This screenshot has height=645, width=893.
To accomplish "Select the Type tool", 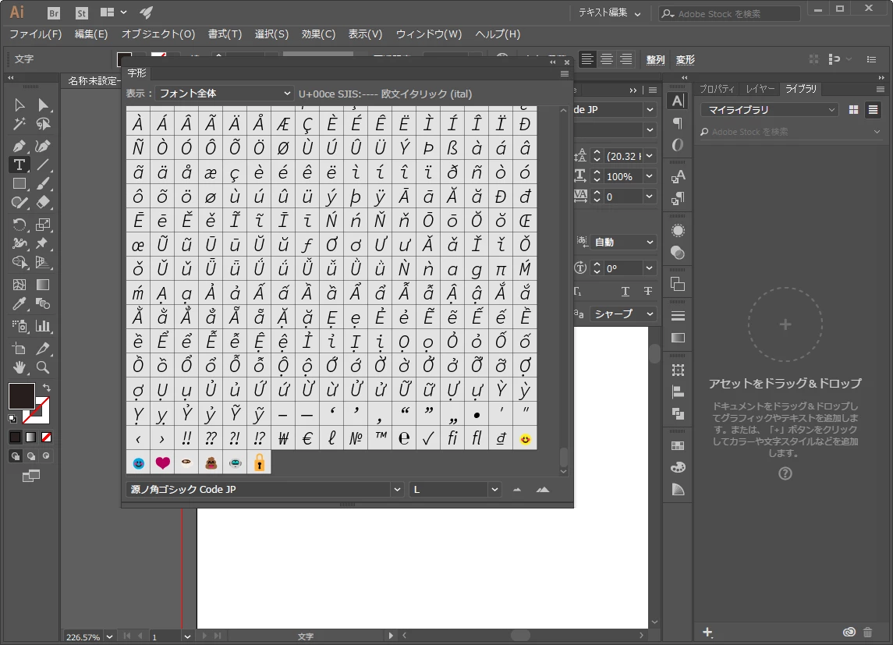I will 19,165.
